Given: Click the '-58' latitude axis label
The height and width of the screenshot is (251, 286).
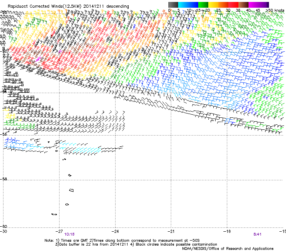Looking at the screenshot, I should tap(4, 179).
